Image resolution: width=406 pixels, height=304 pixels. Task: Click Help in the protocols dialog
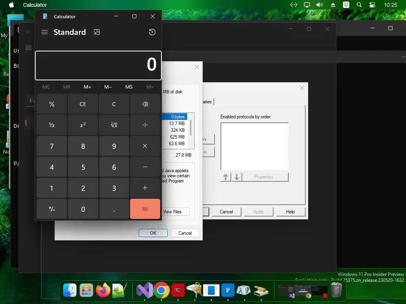(291, 212)
